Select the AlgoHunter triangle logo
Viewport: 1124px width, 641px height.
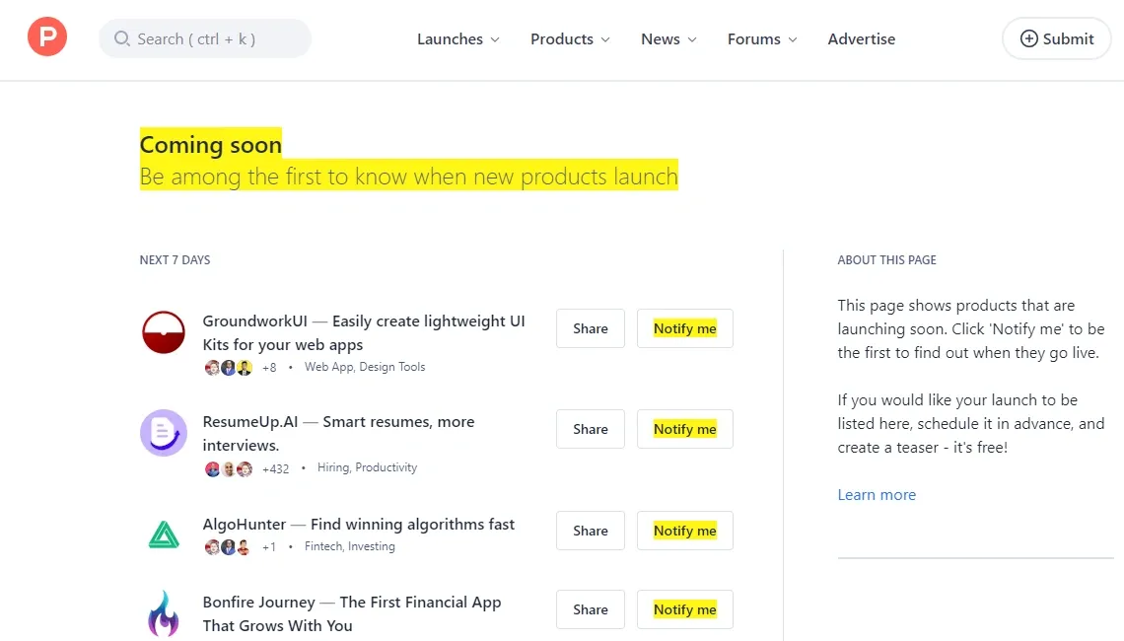pyautogui.click(x=163, y=534)
